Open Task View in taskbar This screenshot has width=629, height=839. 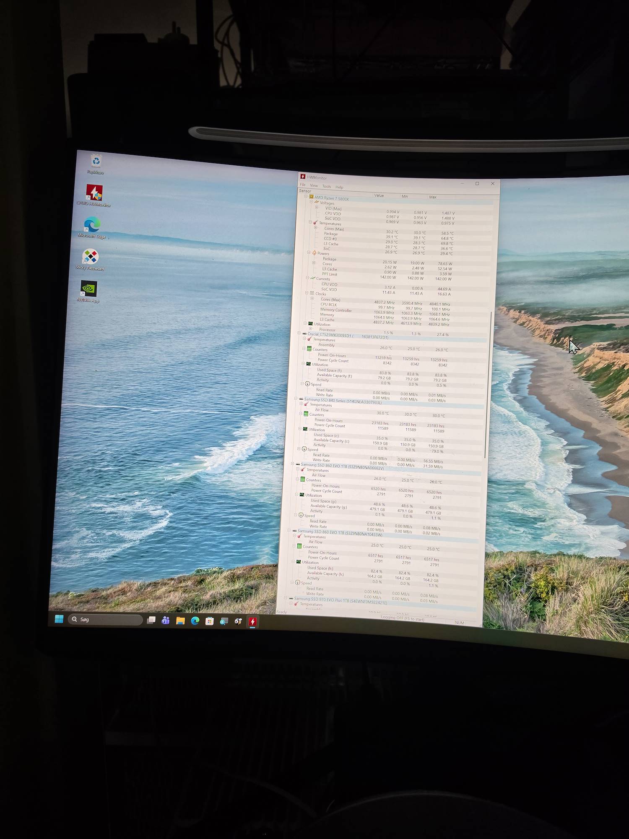[151, 620]
